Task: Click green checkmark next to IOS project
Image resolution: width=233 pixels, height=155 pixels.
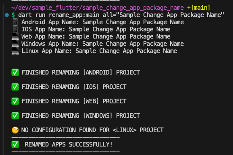Action: pyautogui.click(x=15, y=87)
